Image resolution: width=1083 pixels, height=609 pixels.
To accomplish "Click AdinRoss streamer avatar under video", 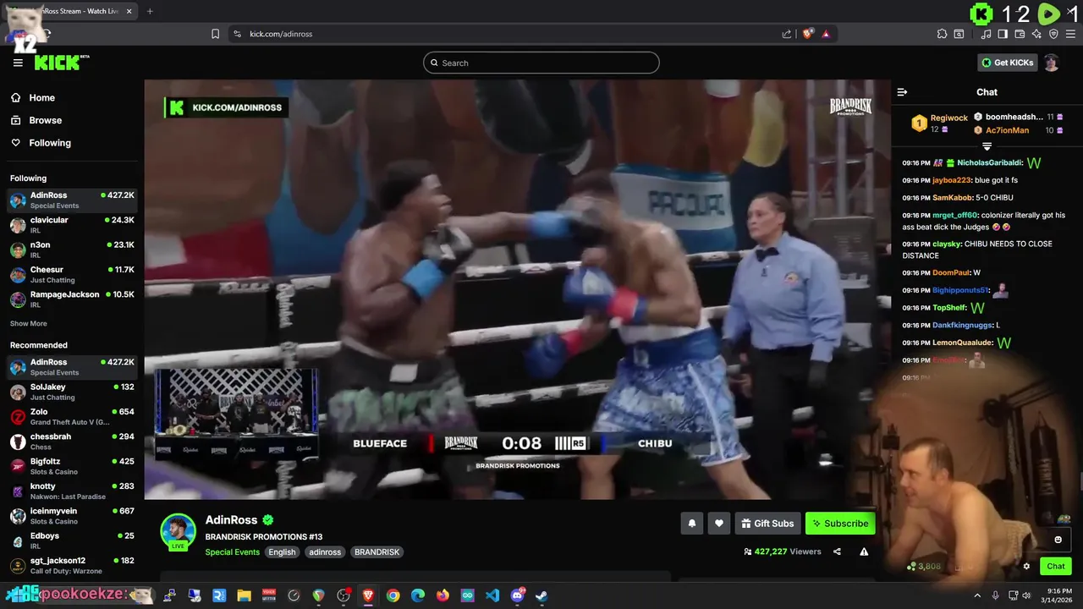I will [x=179, y=531].
